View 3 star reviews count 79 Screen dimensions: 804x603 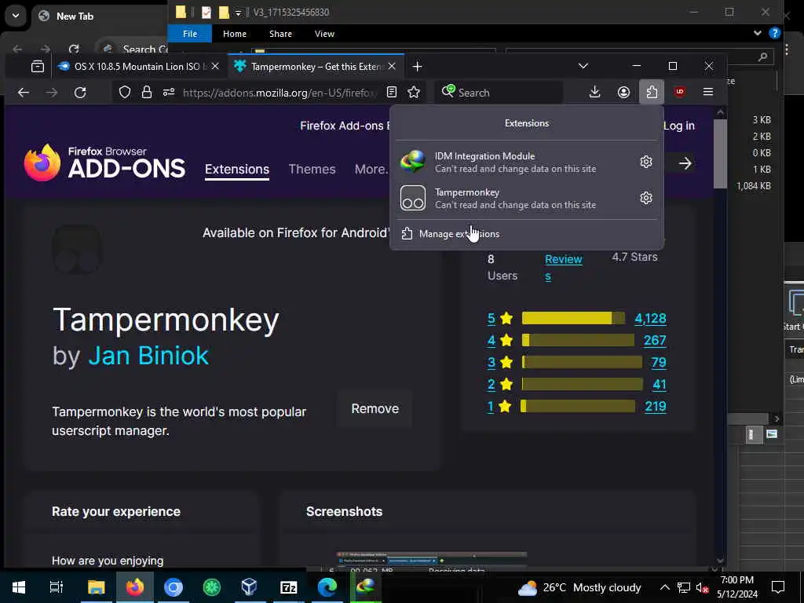pyautogui.click(x=659, y=363)
